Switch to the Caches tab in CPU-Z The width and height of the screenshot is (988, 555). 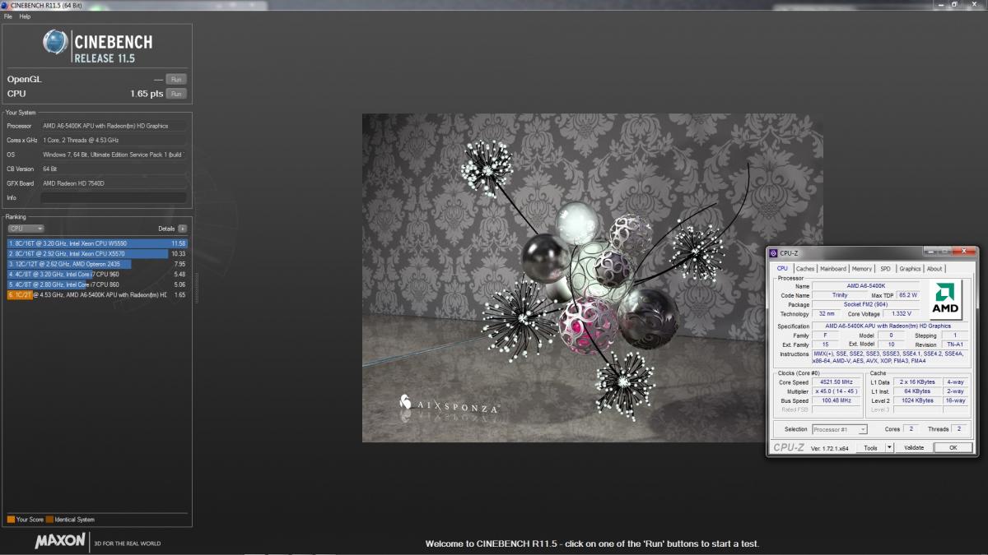[804, 269]
